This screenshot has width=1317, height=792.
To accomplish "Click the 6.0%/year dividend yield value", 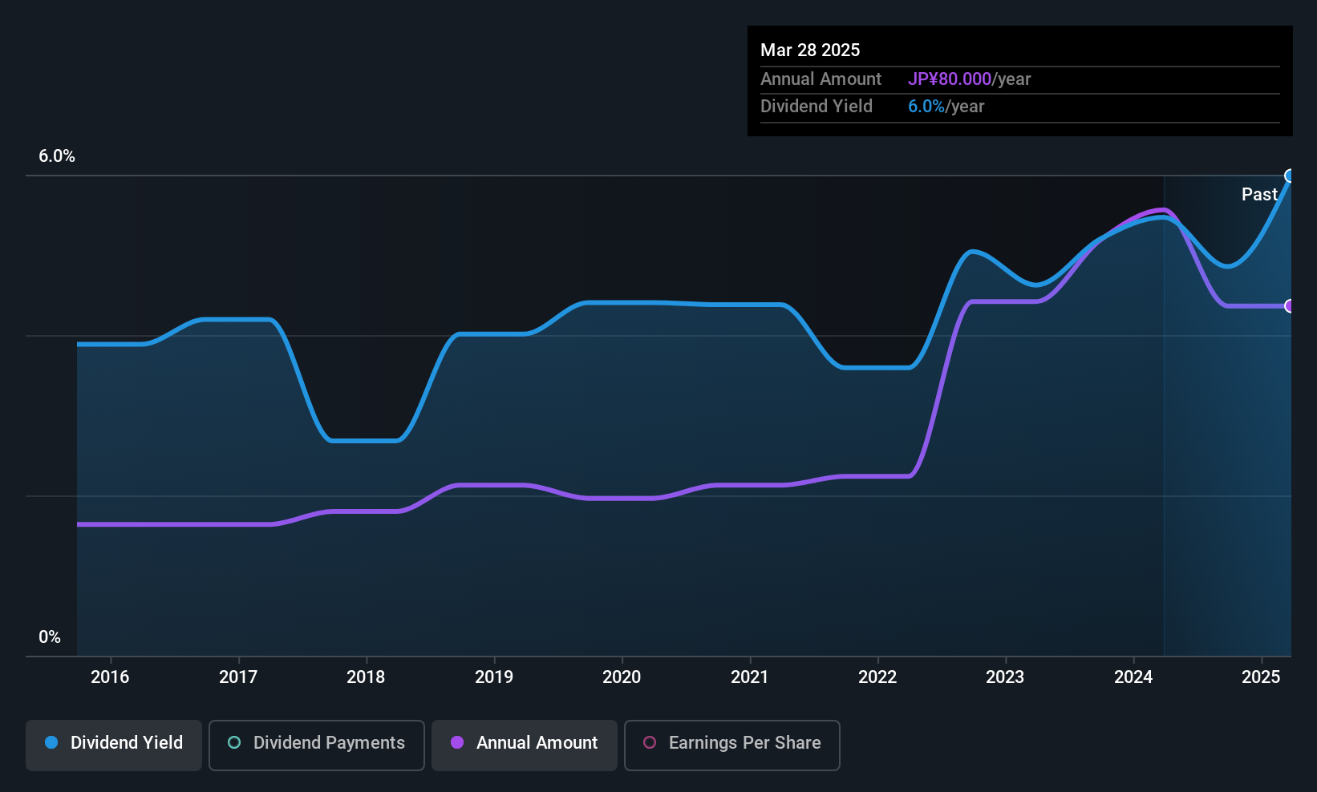I will click(x=946, y=107).
